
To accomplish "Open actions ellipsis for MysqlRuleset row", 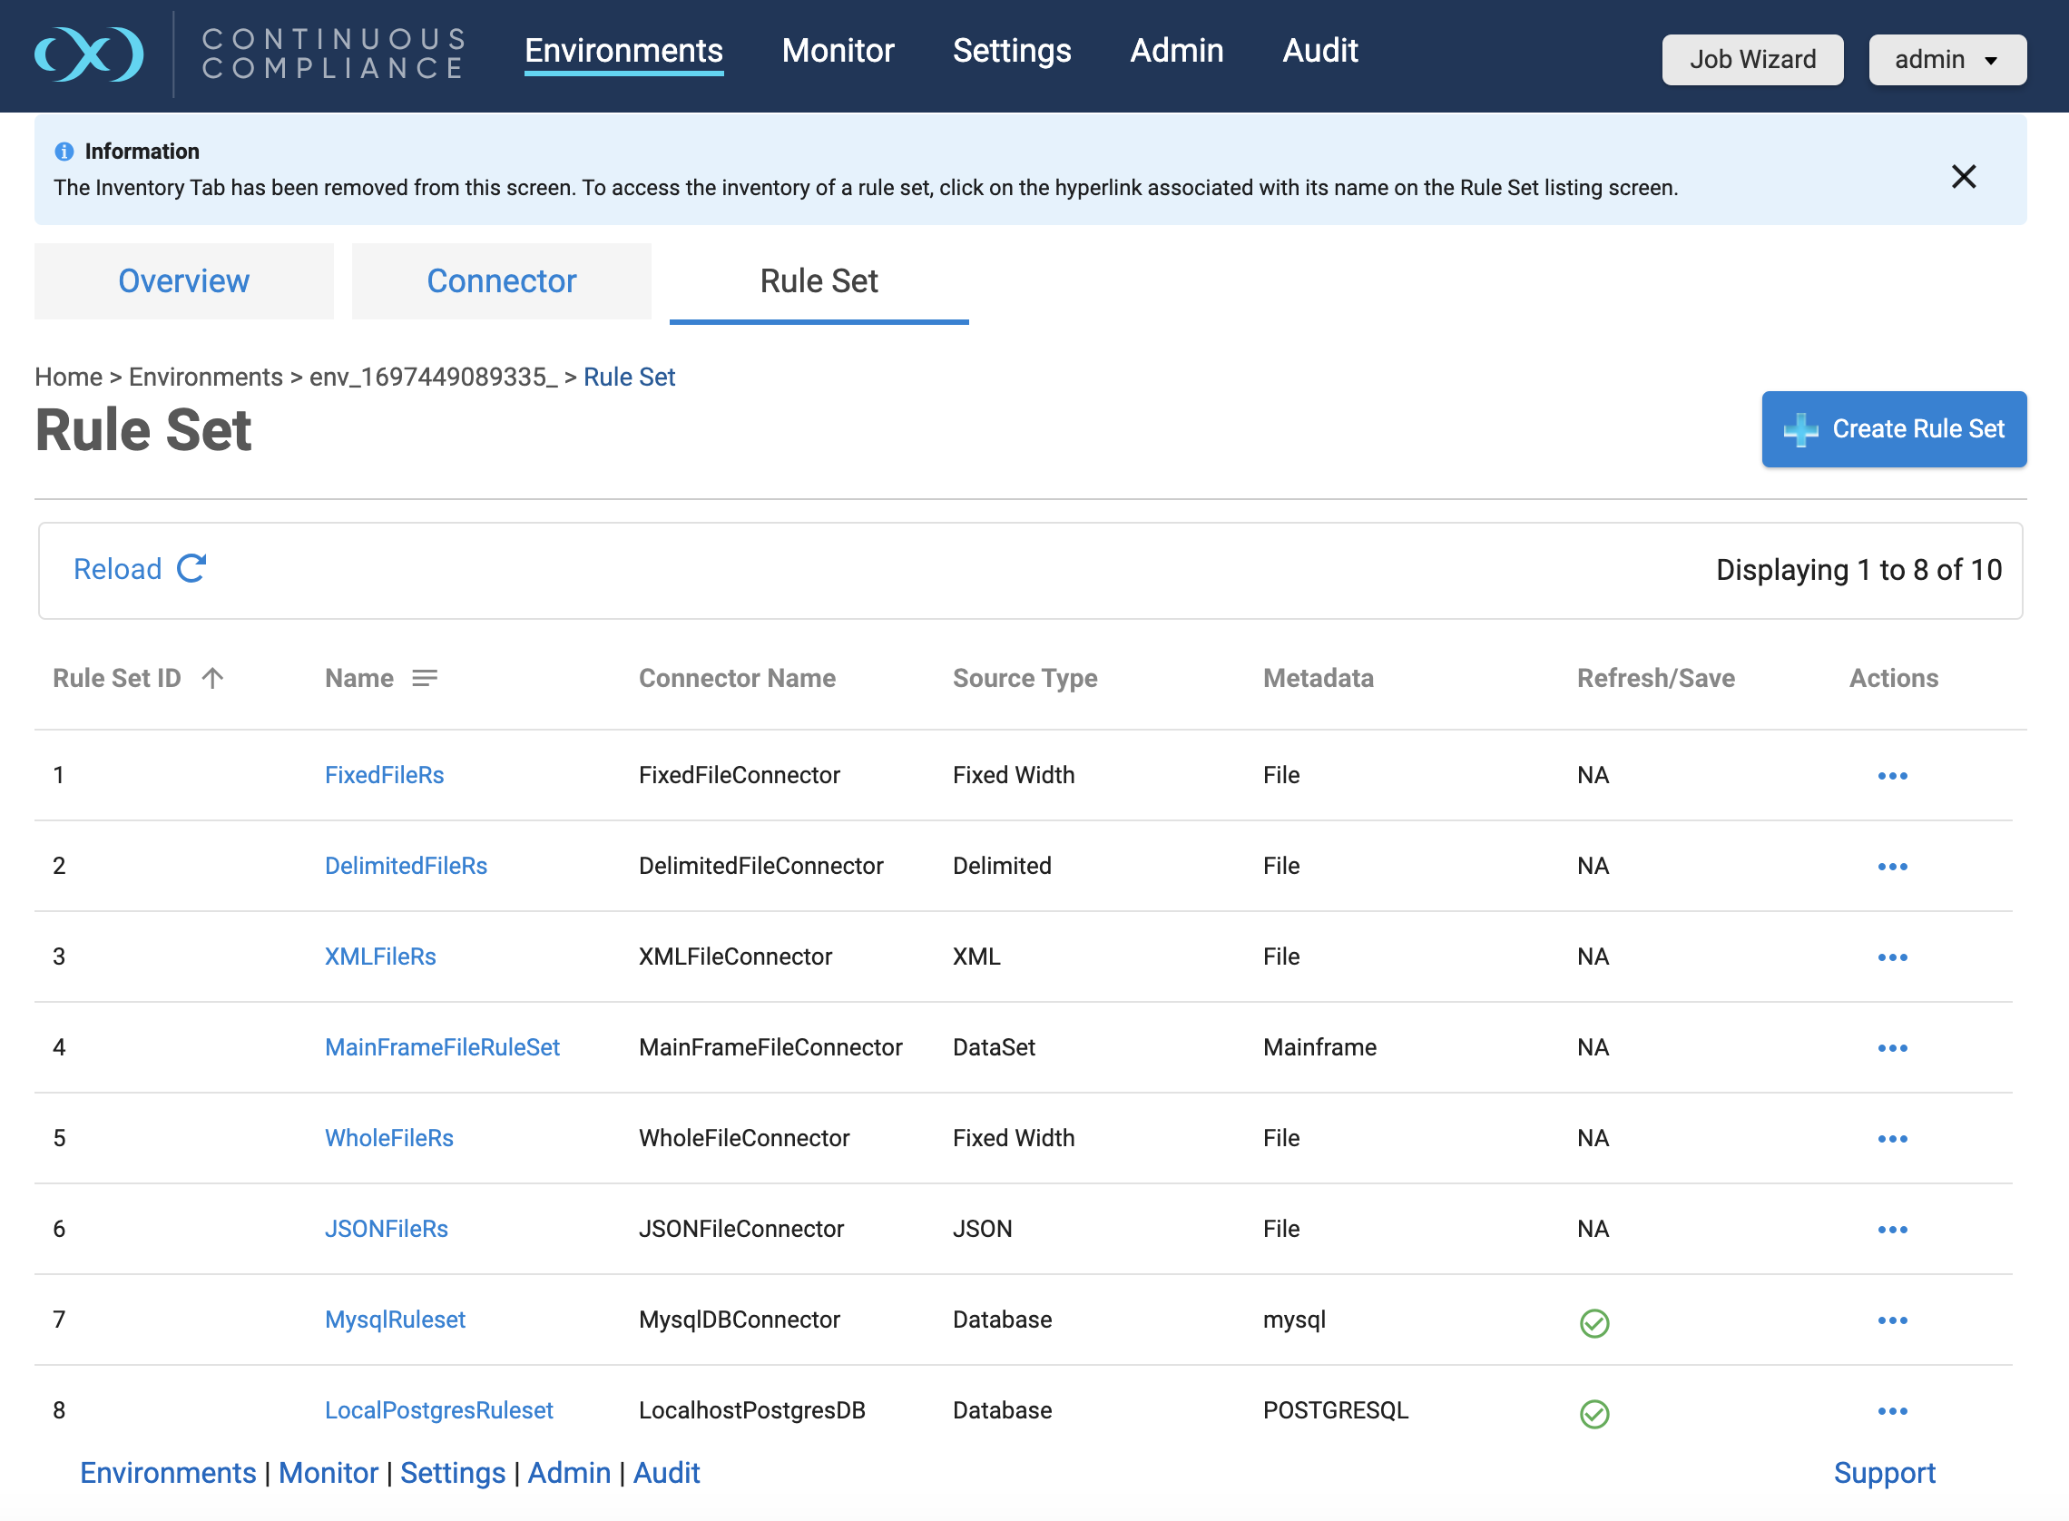I will click(x=1891, y=1320).
